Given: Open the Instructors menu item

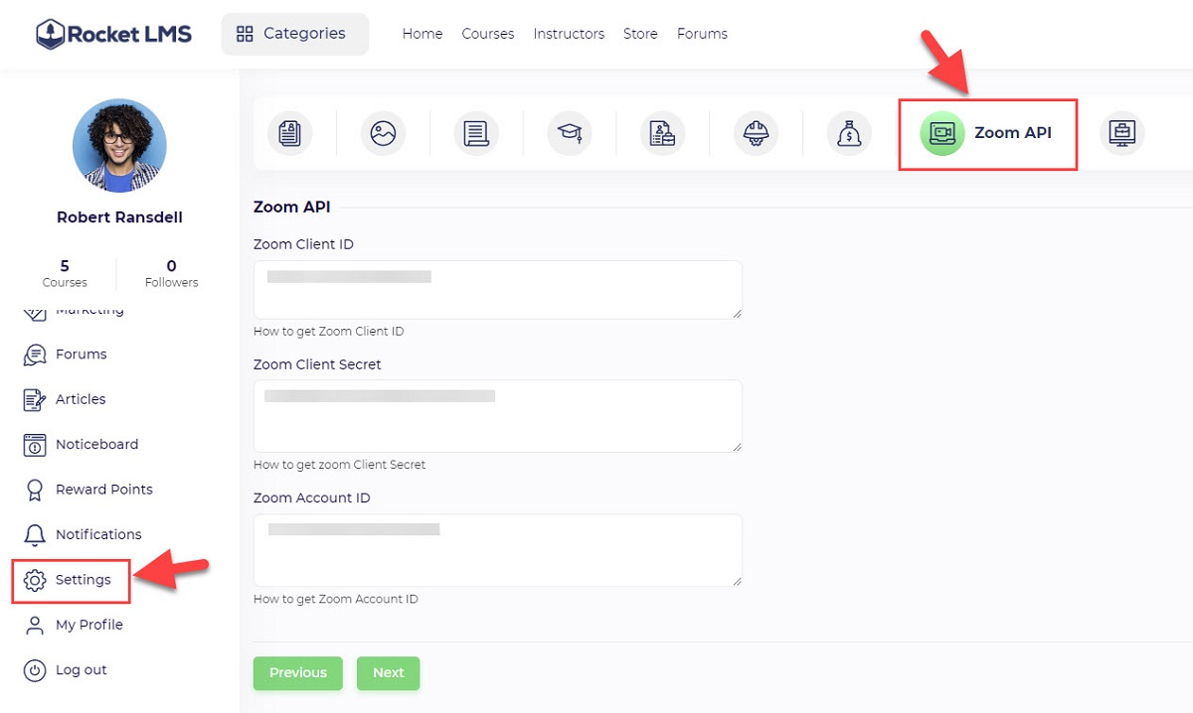Looking at the screenshot, I should [569, 34].
